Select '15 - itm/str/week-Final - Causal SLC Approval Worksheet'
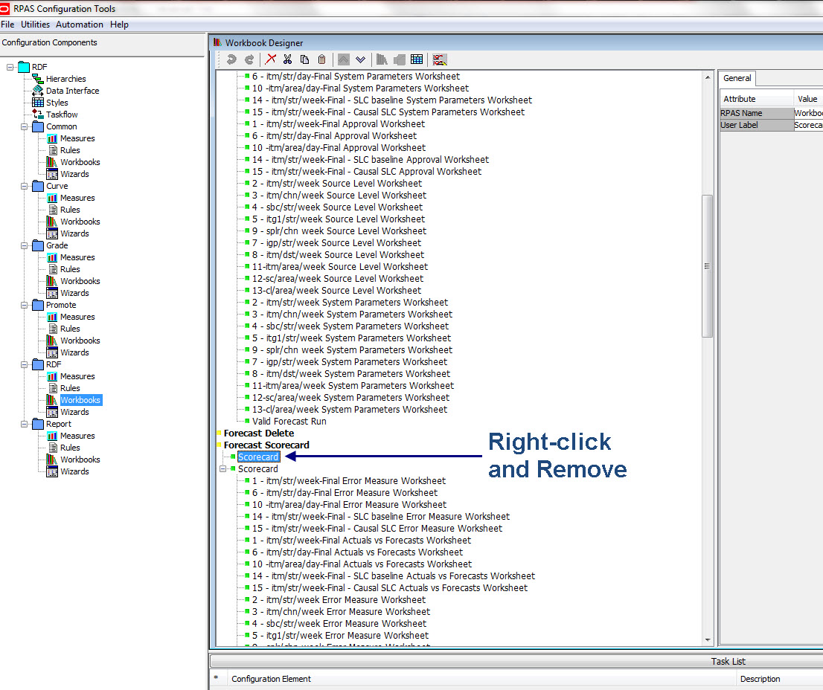The image size is (823, 690). coord(366,172)
